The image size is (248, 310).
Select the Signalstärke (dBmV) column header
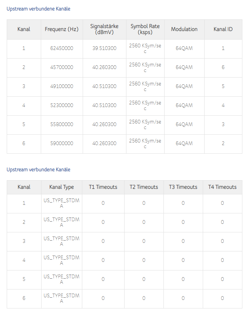(104, 29)
